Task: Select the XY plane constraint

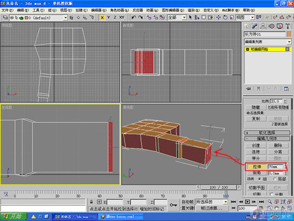Action: [x=122, y=18]
